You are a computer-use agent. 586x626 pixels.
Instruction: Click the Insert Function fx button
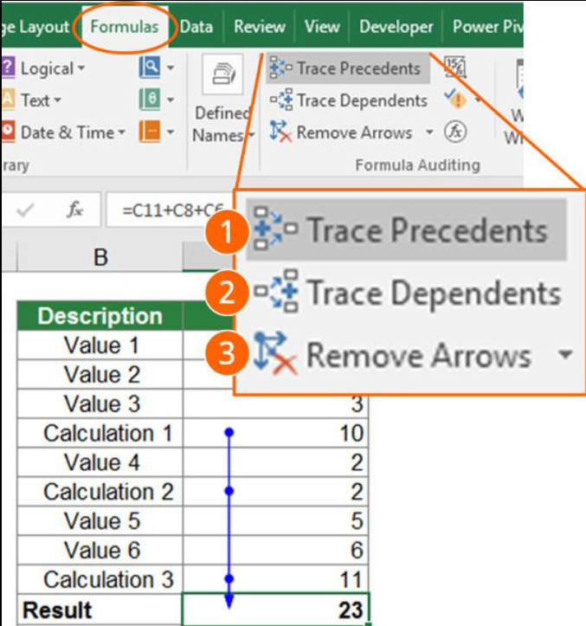tap(75, 210)
